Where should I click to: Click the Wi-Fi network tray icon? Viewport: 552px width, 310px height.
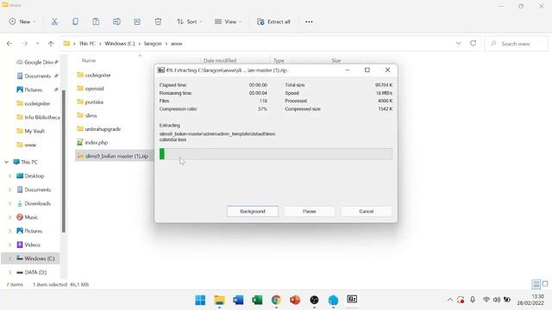[x=486, y=300]
